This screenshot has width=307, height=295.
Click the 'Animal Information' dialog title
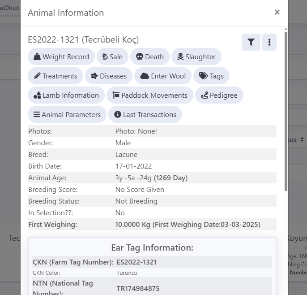pos(66,13)
